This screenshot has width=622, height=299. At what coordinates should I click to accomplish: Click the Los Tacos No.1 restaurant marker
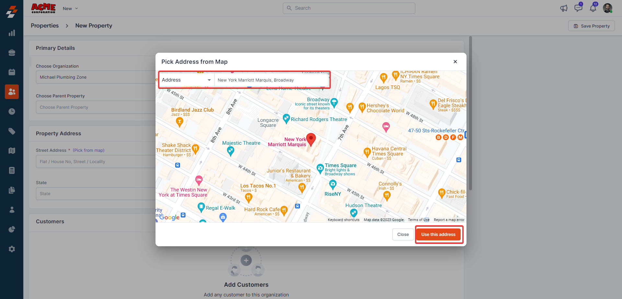click(248, 197)
